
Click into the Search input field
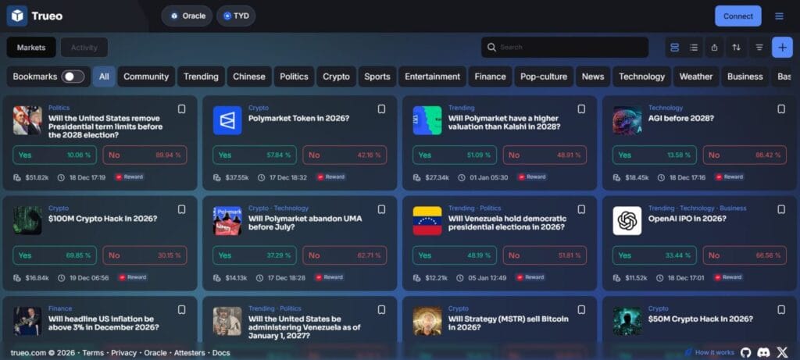click(x=565, y=48)
